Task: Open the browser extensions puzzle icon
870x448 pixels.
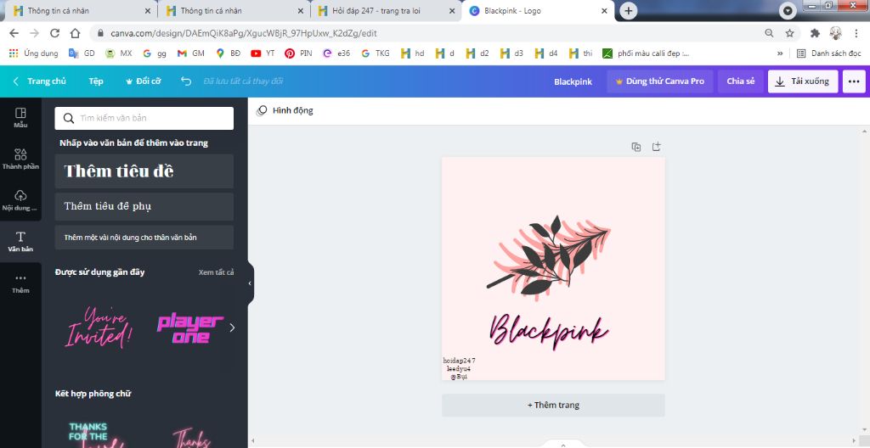Action: pyautogui.click(x=815, y=33)
